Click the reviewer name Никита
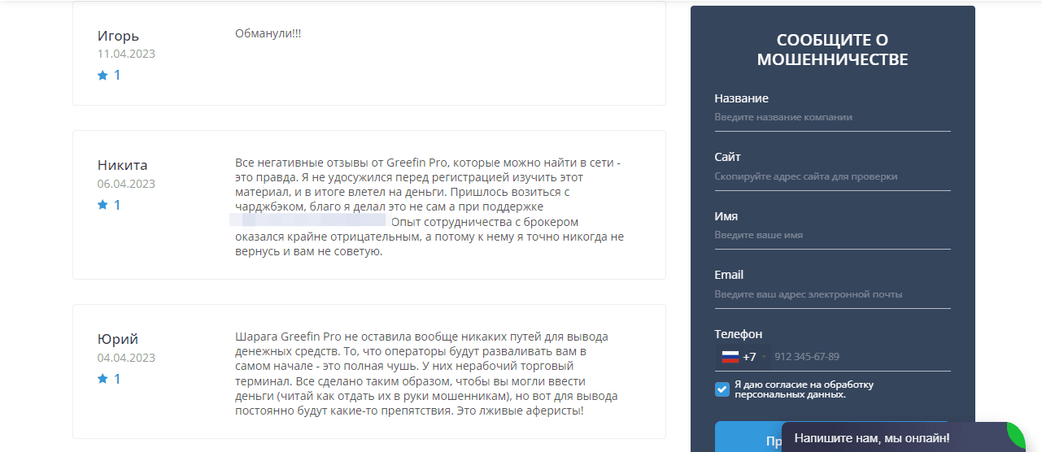 [123, 166]
